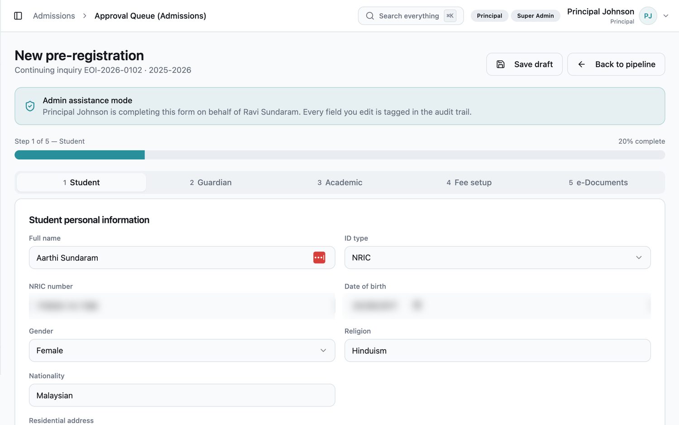Toggle the sidebar panel icon

click(18, 16)
